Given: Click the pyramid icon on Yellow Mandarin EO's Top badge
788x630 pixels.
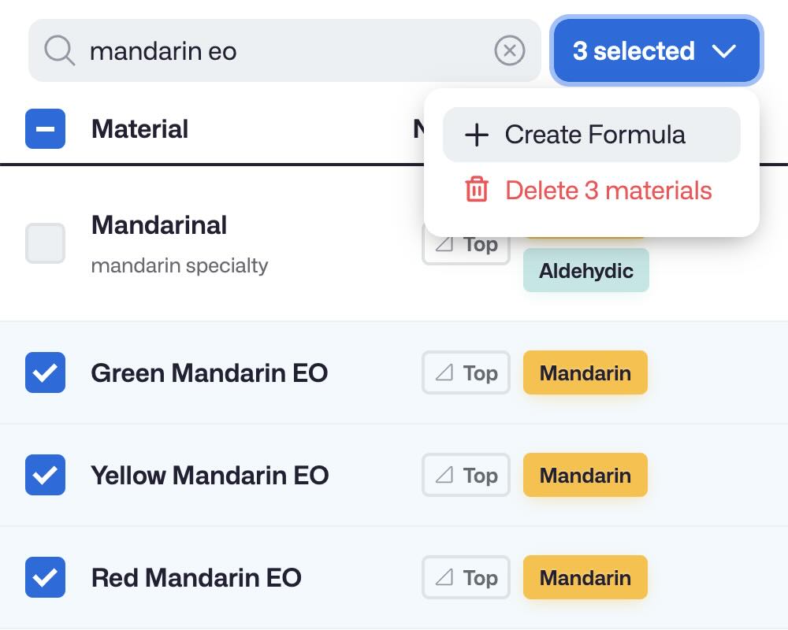Looking at the screenshot, I should (444, 475).
